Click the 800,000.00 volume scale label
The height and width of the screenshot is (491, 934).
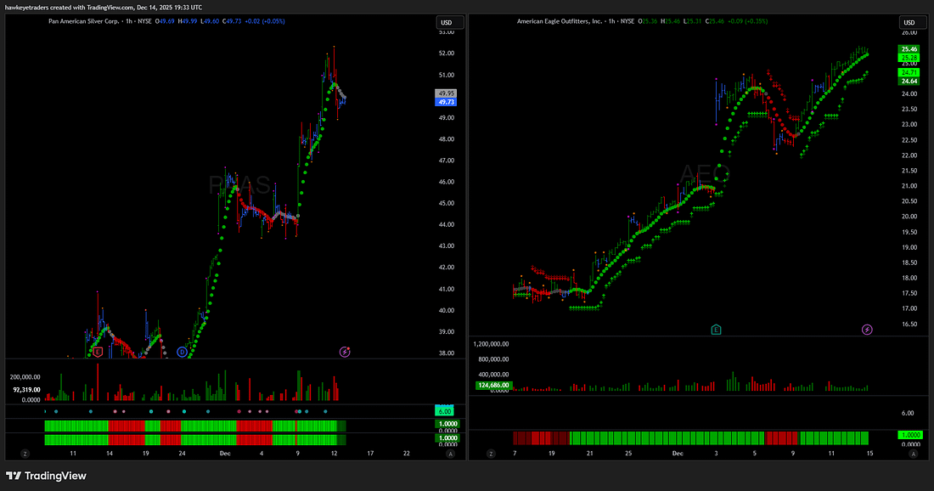click(493, 359)
